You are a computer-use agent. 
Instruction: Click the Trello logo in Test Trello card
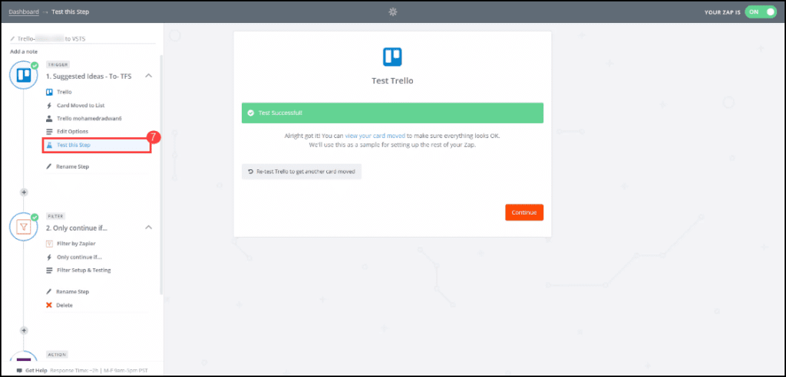392,57
